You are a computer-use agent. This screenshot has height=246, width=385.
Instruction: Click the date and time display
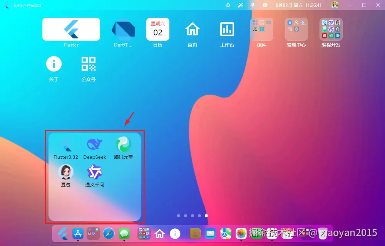pyautogui.click(x=299, y=5)
